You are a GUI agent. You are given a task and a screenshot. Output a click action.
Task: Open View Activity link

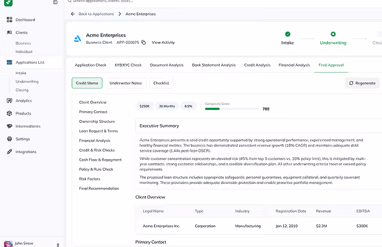point(163,43)
